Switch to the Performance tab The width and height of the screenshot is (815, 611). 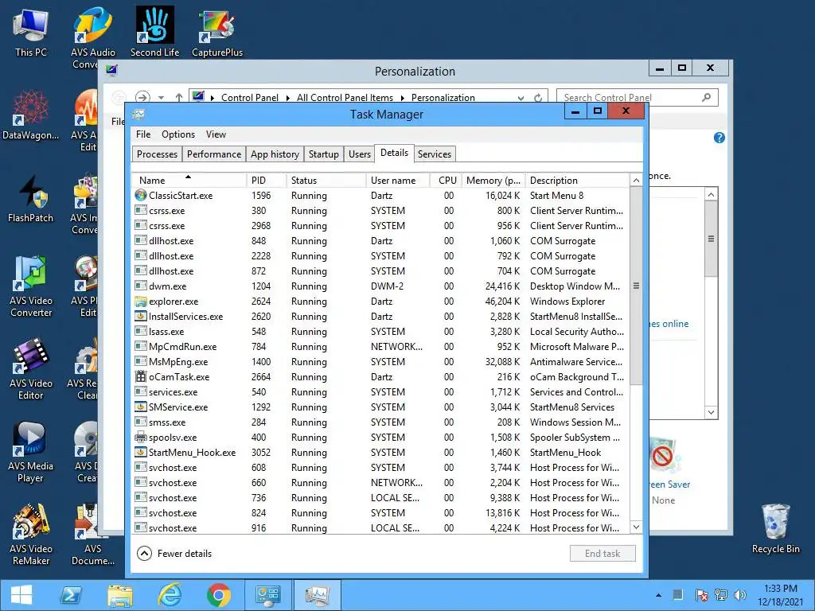click(x=213, y=154)
